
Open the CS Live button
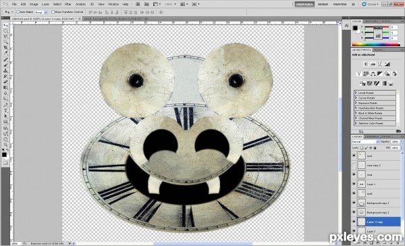click(370, 5)
